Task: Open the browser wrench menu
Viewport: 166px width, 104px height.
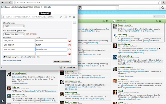Action: click(164, 2)
